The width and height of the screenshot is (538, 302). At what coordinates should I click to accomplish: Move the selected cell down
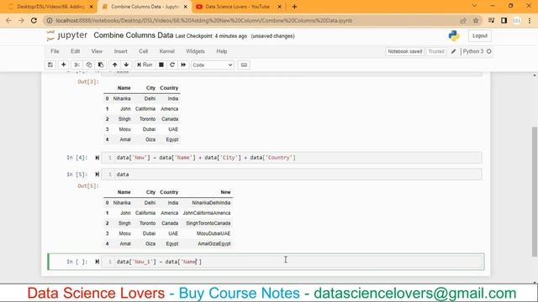tap(126, 65)
